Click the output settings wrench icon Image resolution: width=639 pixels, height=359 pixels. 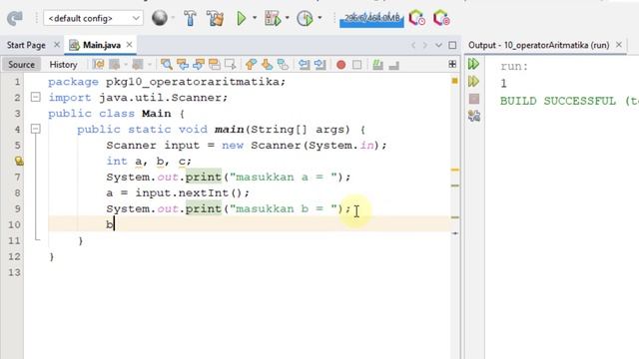[473, 116]
